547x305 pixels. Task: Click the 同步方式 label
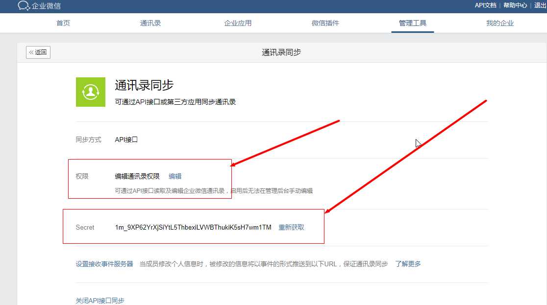pos(88,140)
